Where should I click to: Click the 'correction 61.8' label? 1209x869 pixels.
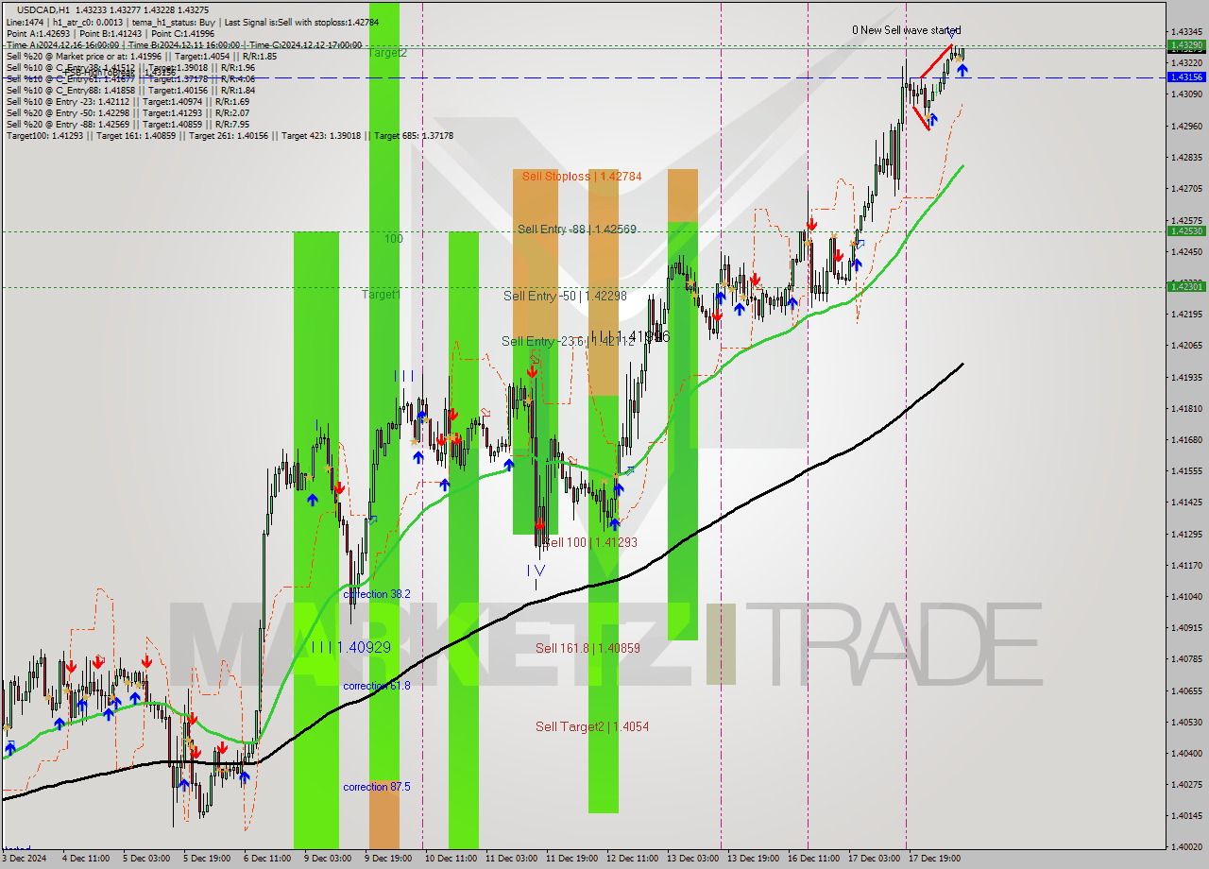377,686
